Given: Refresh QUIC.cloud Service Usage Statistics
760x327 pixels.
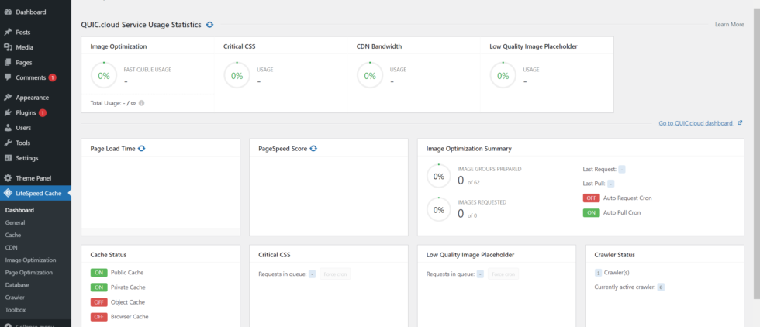Looking at the screenshot, I should [209, 25].
